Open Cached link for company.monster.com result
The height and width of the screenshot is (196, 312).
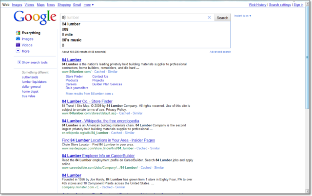(x=107, y=187)
